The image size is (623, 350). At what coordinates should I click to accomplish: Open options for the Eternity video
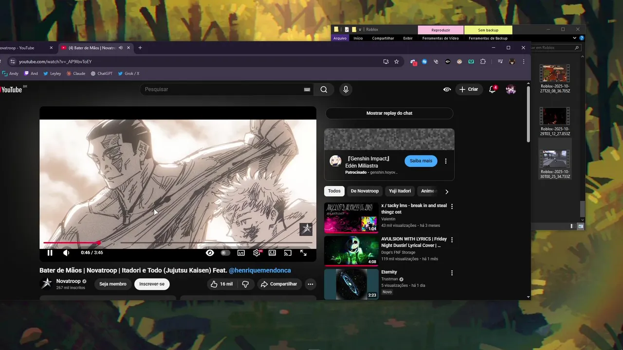tap(452, 273)
